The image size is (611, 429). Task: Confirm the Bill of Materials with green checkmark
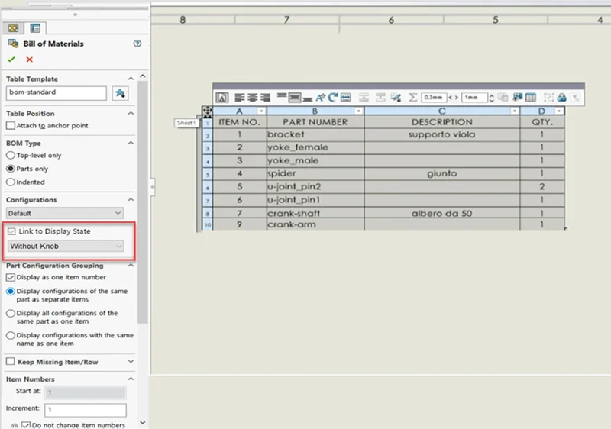point(11,60)
